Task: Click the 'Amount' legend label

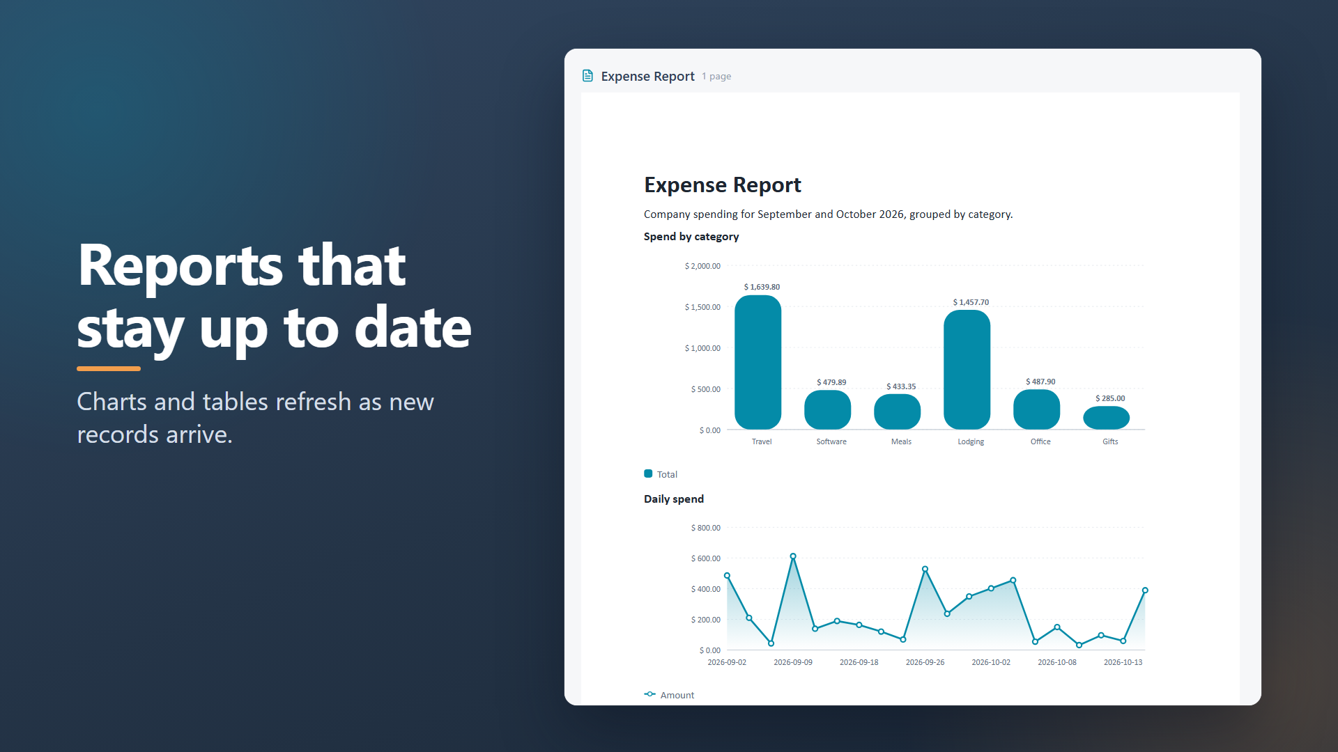Action: click(x=677, y=695)
